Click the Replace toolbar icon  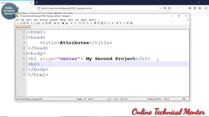67,23
